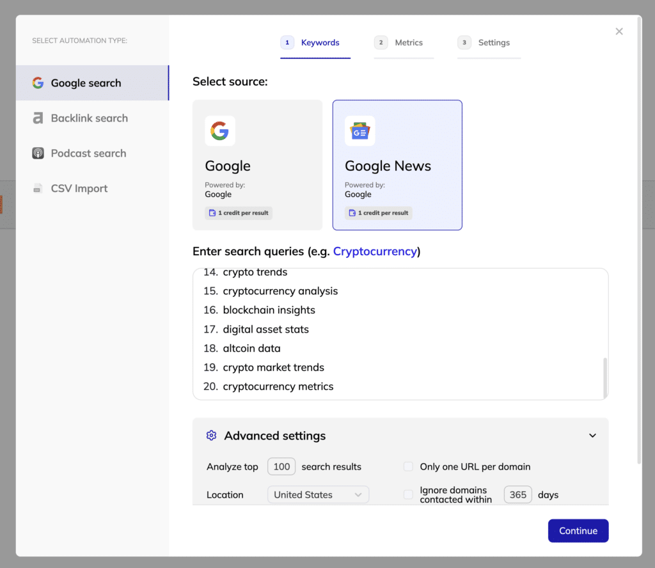Click the Google G icon in the sidebar
The width and height of the screenshot is (655, 568).
coord(38,83)
